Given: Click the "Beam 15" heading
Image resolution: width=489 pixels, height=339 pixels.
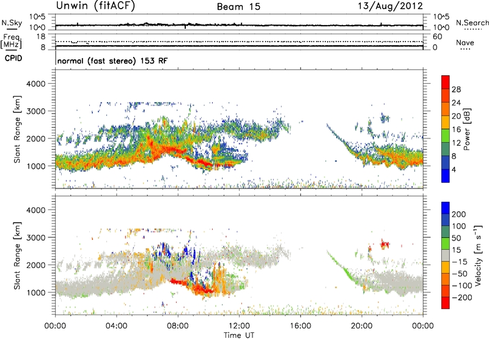Looking at the screenshot, I should (238, 7).
